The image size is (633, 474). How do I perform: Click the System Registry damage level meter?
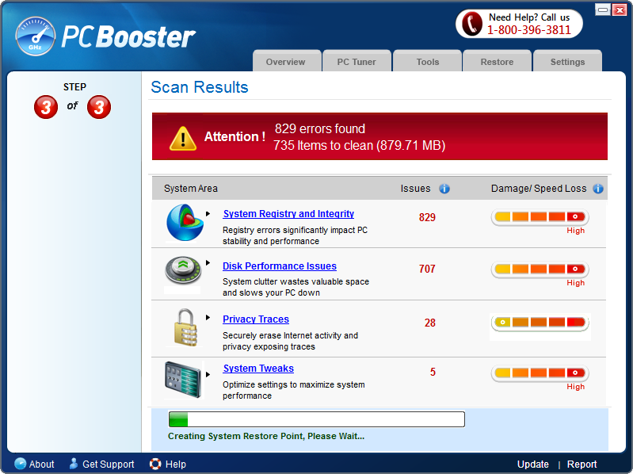click(540, 217)
